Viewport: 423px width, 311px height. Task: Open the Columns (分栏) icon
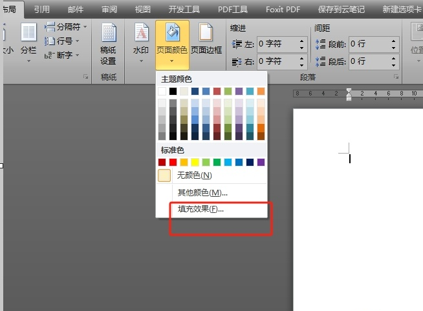(28, 32)
